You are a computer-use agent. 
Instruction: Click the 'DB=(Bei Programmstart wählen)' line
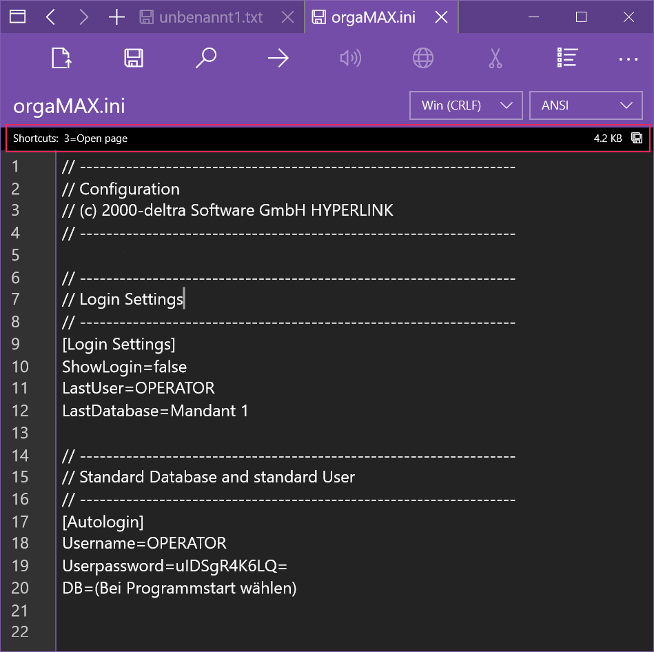[x=179, y=588]
